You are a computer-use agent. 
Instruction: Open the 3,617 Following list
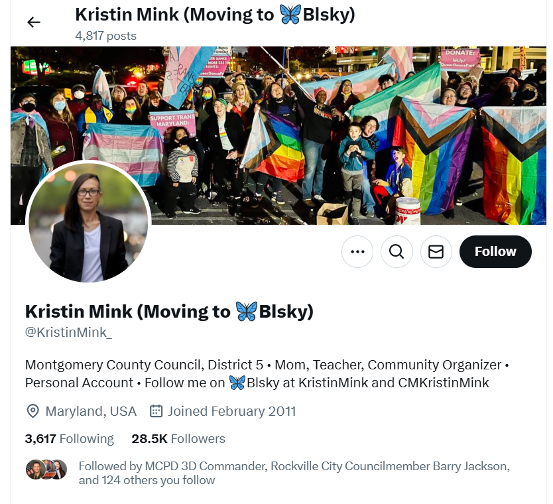(x=70, y=438)
